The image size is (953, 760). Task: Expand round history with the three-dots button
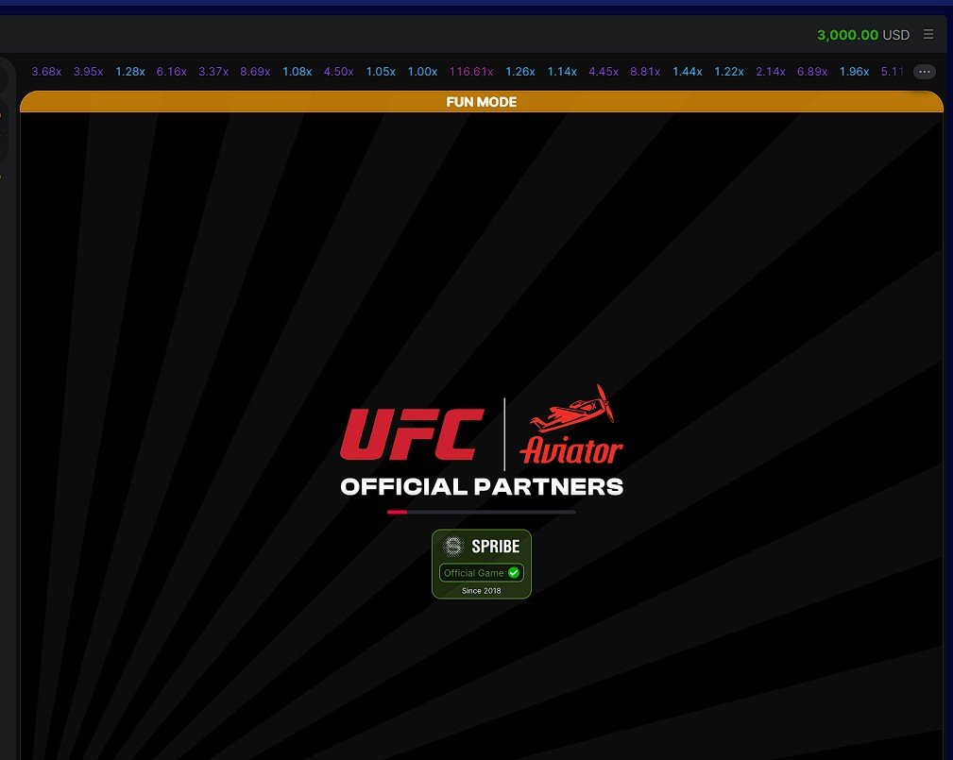924,72
